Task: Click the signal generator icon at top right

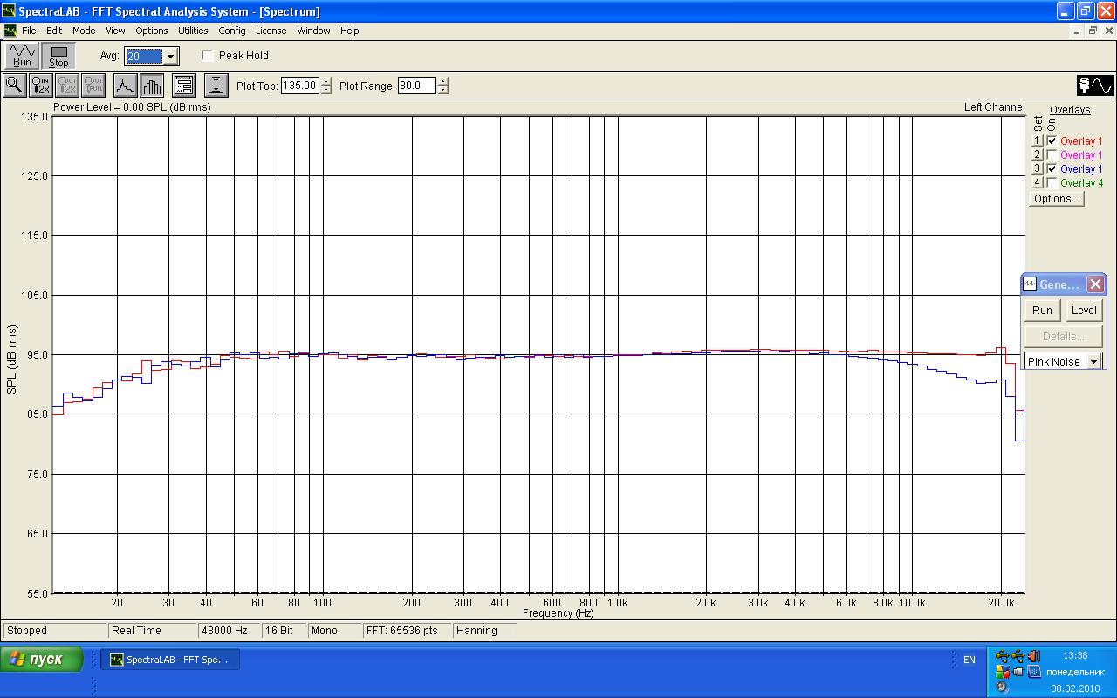Action: click(1095, 85)
